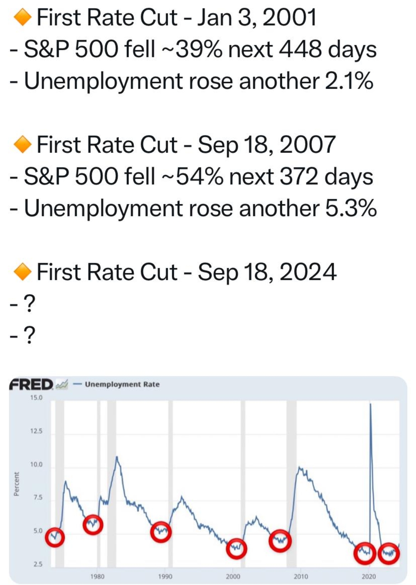Click the leftmost red circle on chart
The width and height of the screenshot is (416, 585).
click(x=55, y=537)
